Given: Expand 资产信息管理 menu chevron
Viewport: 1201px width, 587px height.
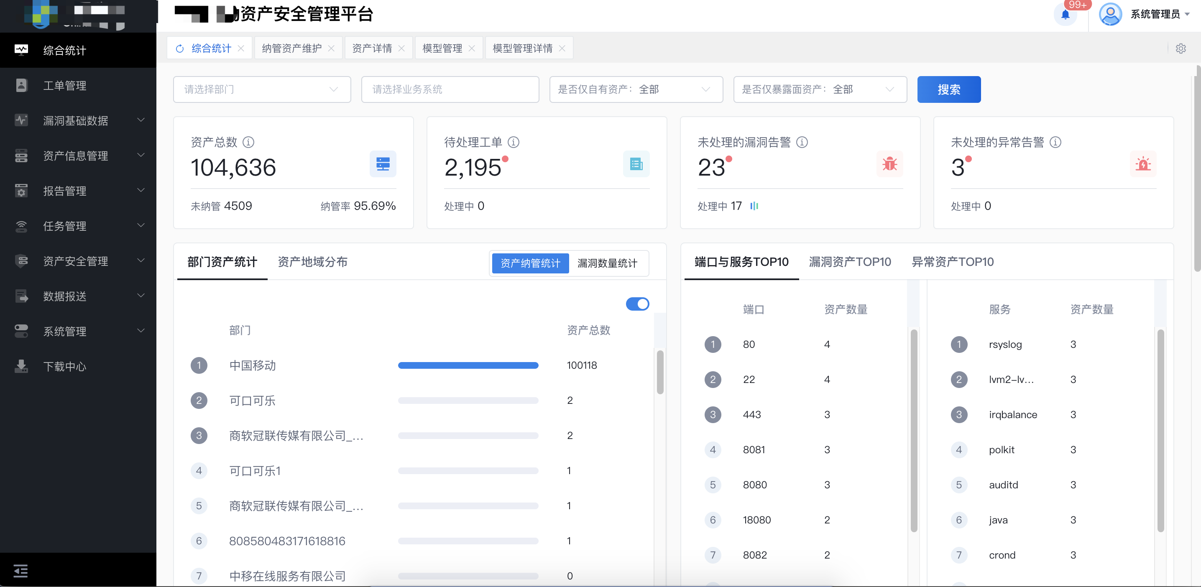Looking at the screenshot, I should (x=141, y=155).
